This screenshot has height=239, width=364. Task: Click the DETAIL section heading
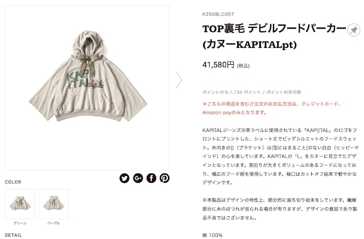14,235
